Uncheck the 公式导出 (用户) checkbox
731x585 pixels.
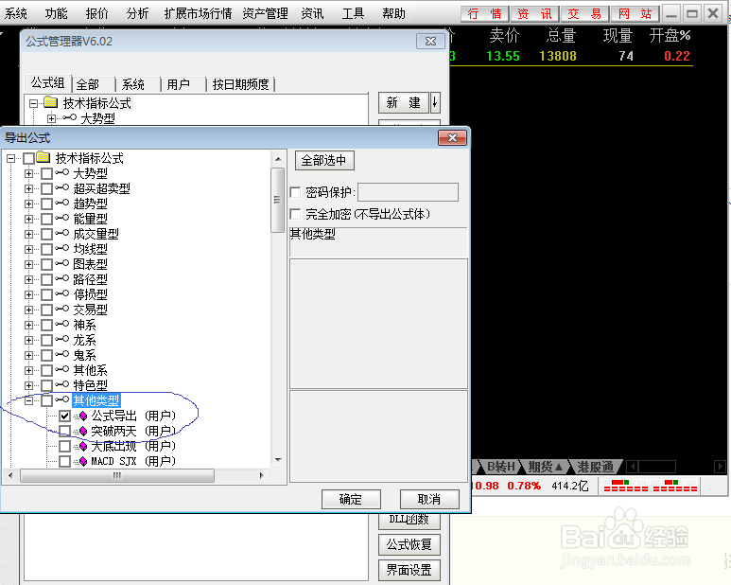64,416
